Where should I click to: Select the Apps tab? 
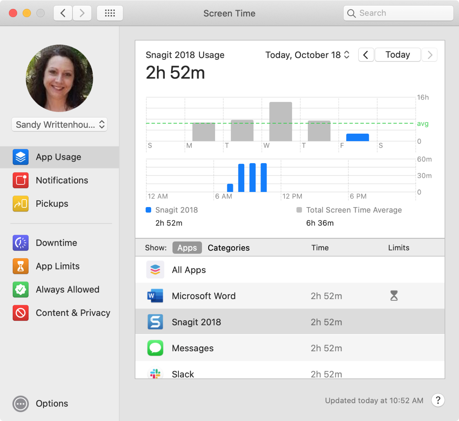(x=187, y=248)
